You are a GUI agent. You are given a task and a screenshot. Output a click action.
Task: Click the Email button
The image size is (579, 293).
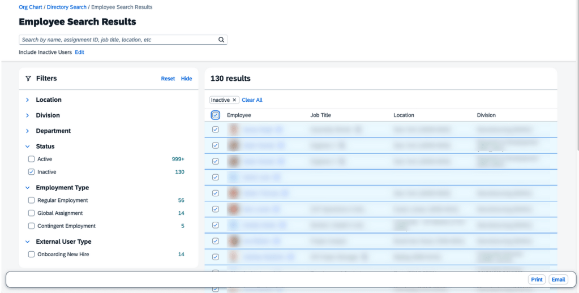[558, 279]
